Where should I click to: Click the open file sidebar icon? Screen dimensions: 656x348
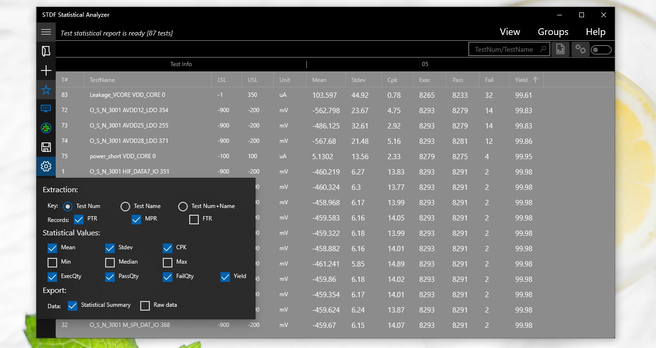[46, 51]
